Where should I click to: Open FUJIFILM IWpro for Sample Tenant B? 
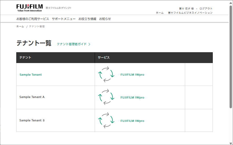(132, 121)
